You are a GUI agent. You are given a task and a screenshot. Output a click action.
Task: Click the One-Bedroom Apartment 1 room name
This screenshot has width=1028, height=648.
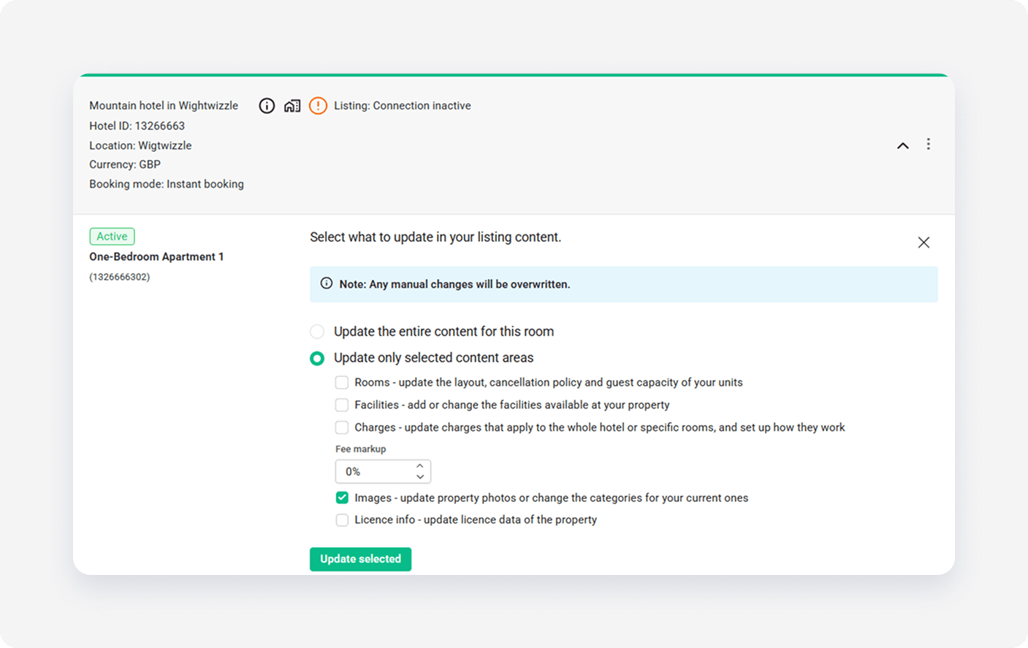(x=156, y=256)
